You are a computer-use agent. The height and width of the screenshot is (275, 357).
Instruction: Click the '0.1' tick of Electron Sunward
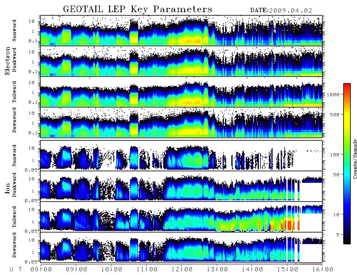[x=33, y=41]
